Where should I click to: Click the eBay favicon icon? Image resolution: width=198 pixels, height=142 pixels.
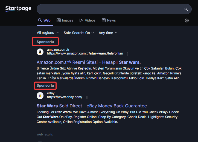pos(40,96)
